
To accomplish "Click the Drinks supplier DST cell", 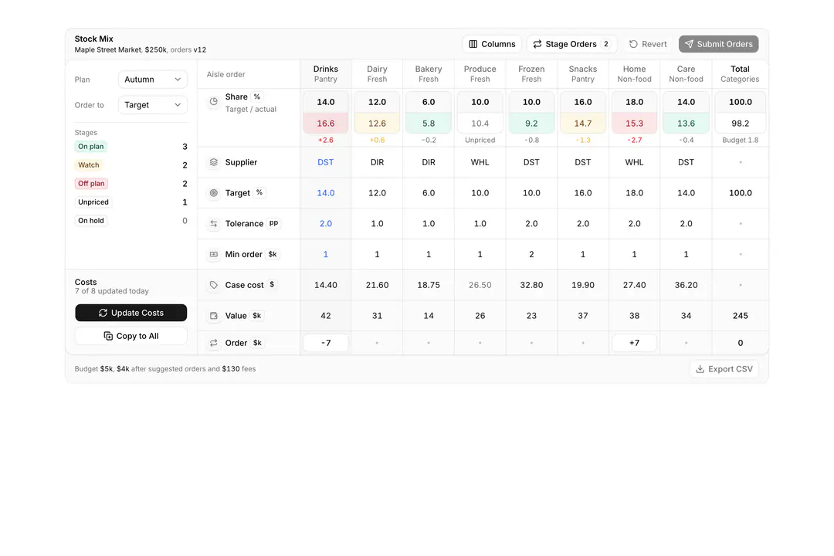I will (x=326, y=162).
